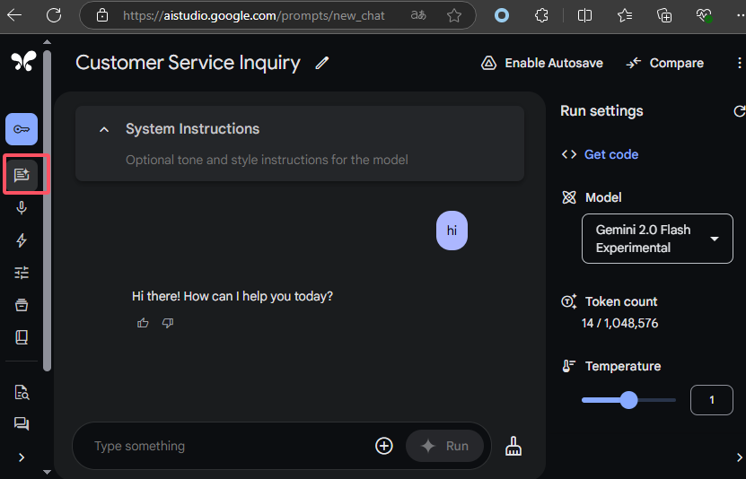Viewport: 746px width, 479px height.
Task: Click the Type something prompt field
Action: pyautogui.click(x=228, y=446)
